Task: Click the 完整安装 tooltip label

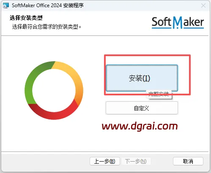Action: tap(159, 94)
